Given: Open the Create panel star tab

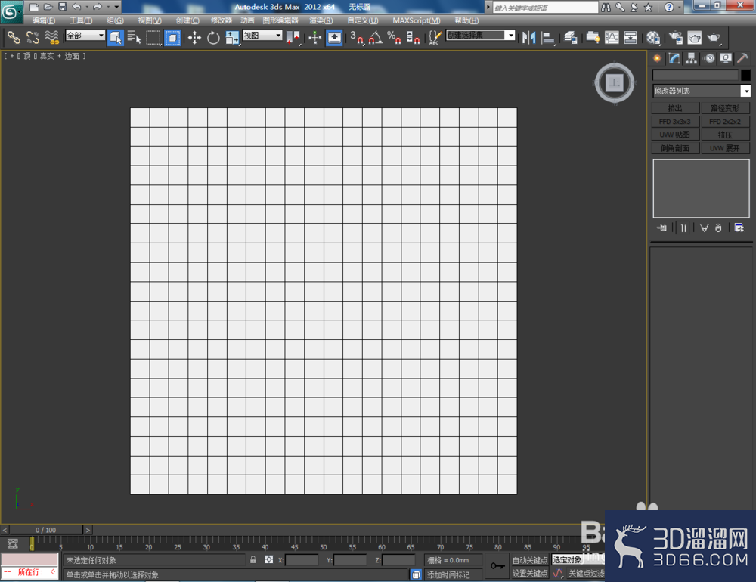Looking at the screenshot, I should point(657,58).
